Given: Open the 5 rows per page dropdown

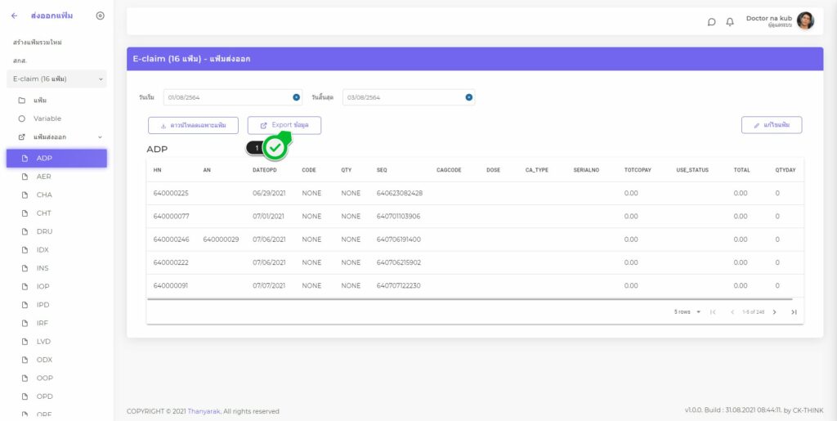Looking at the screenshot, I should [x=687, y=312].
